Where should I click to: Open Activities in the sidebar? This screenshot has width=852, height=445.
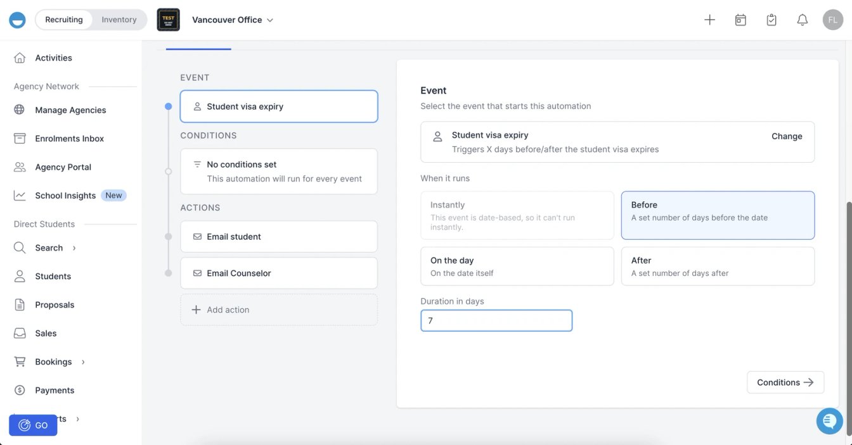point(53,58)
